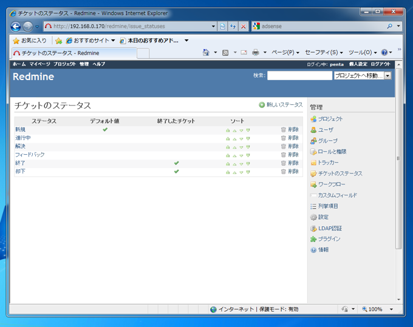The width and height of the screenshot is (413, 327).
Task: Expand ツール(O) menu
Action: 363,52
